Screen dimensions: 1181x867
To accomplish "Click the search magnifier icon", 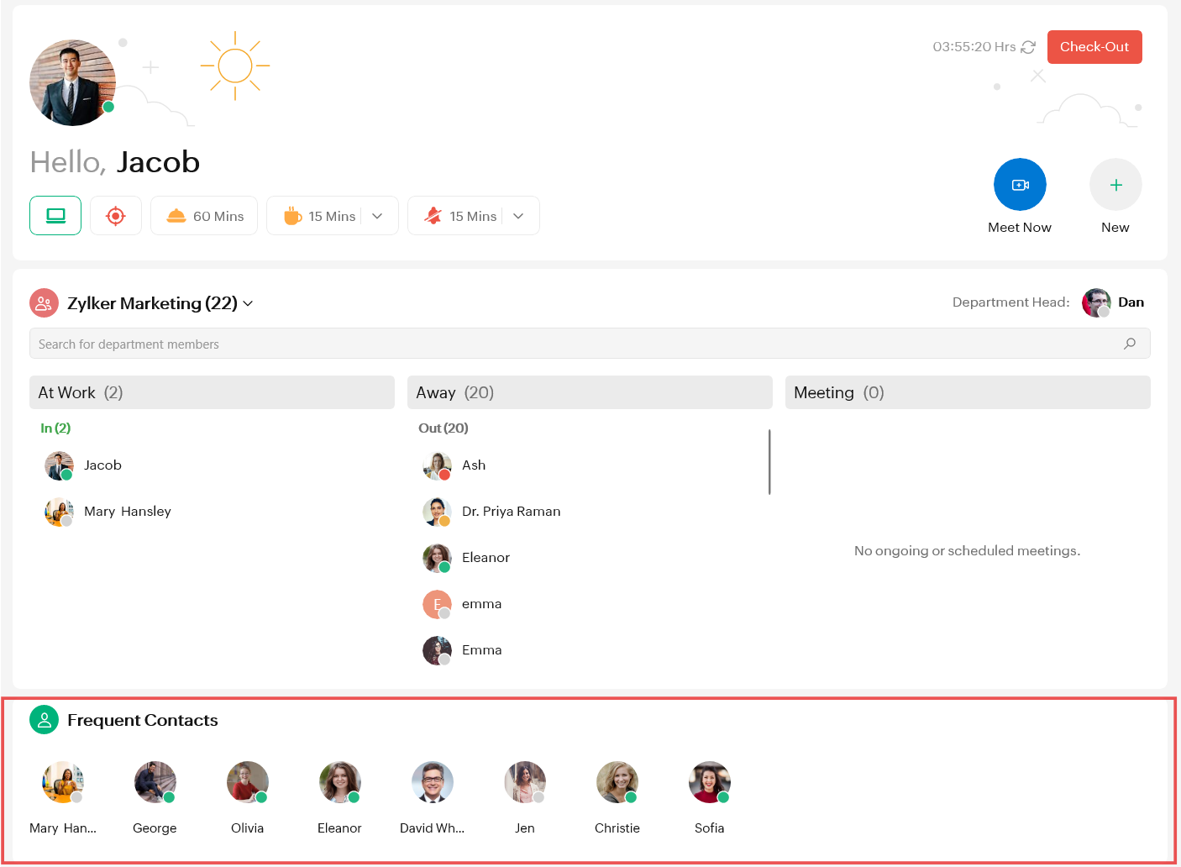I will [1130, 344].
